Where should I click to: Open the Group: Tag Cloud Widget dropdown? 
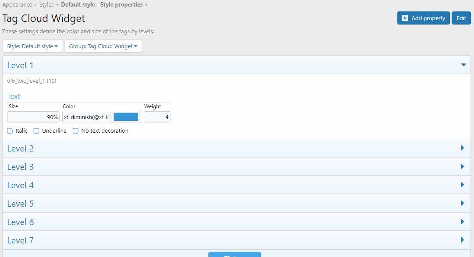click(103, 46)
